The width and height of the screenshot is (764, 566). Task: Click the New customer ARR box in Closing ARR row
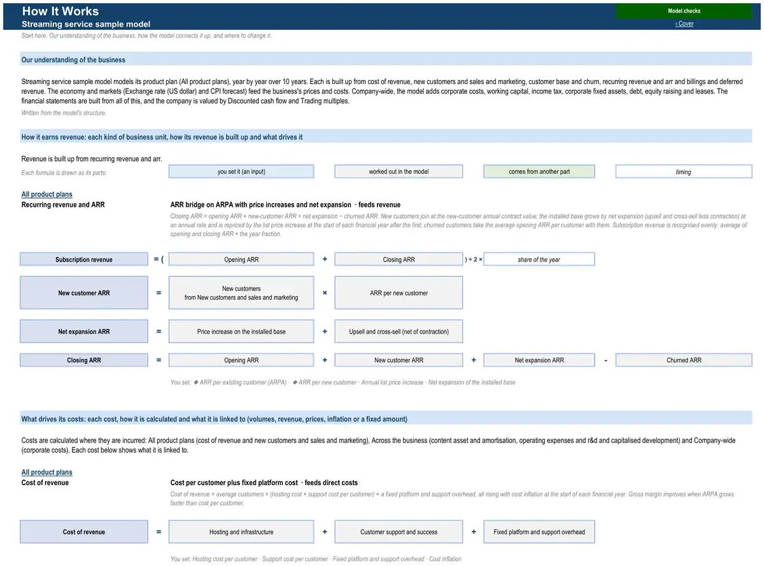tap(399, 360)
